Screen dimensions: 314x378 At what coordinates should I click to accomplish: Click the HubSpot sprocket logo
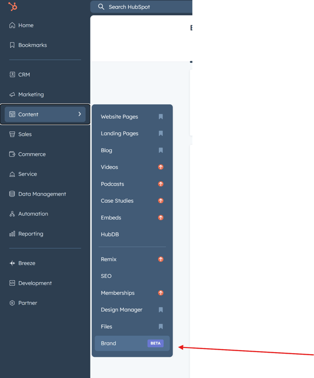point(13,6)
